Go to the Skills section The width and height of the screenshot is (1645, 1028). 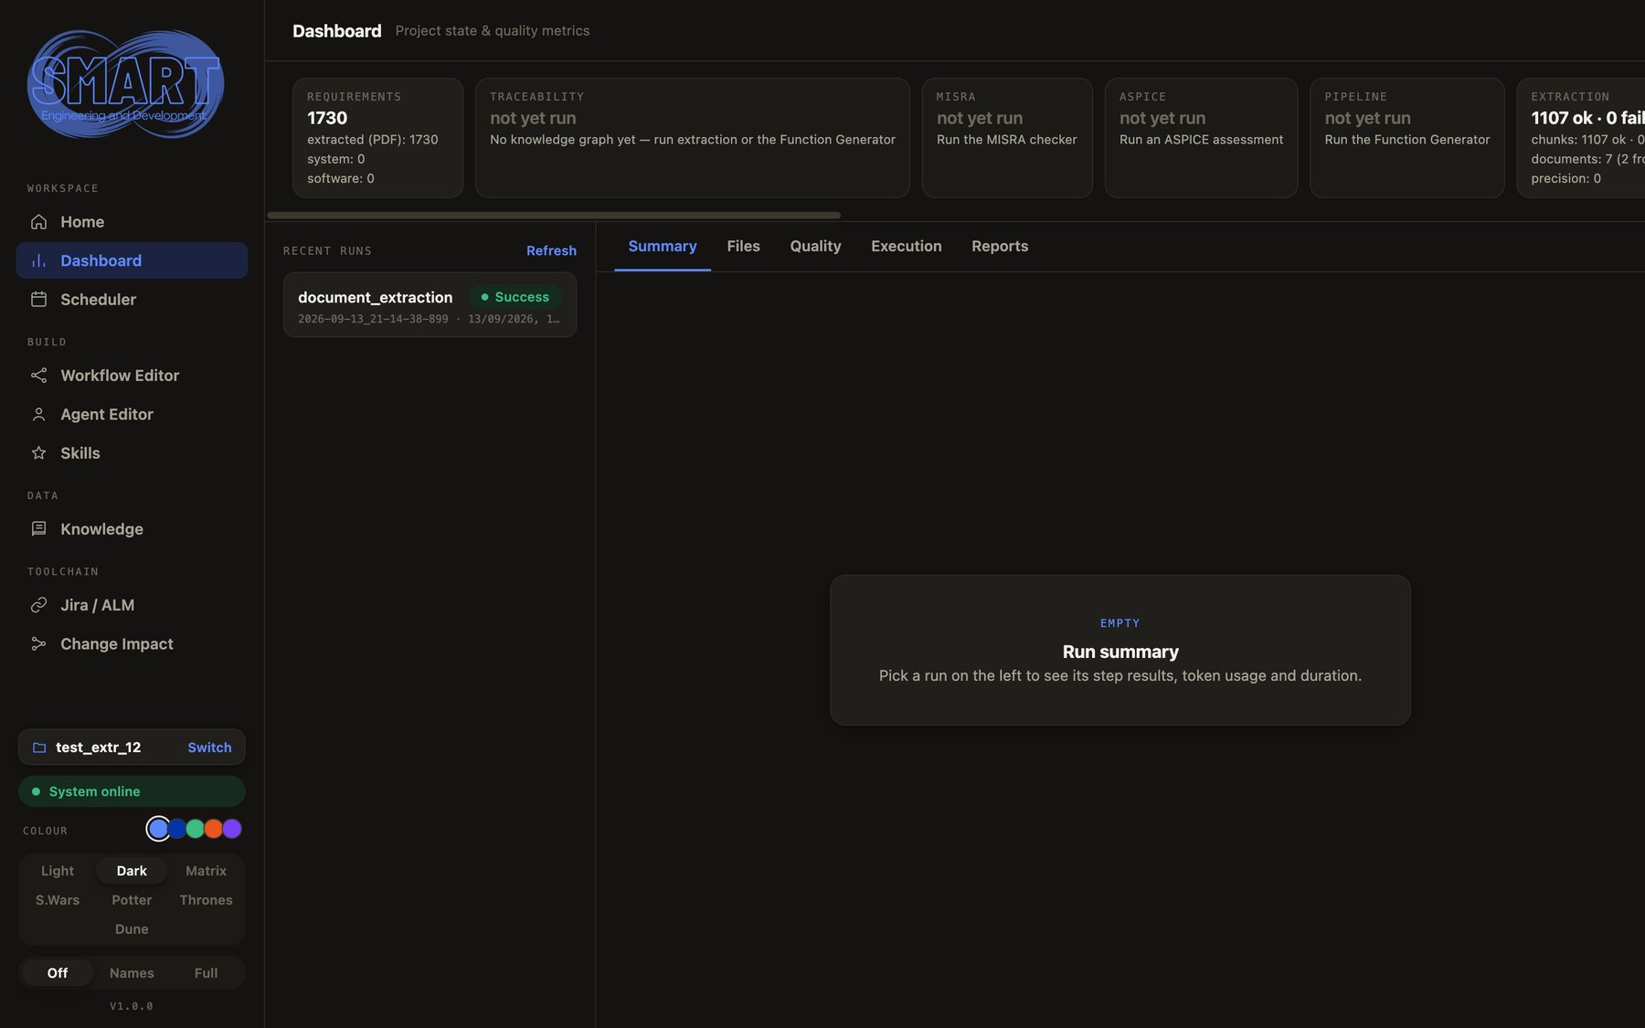point(132,453)
